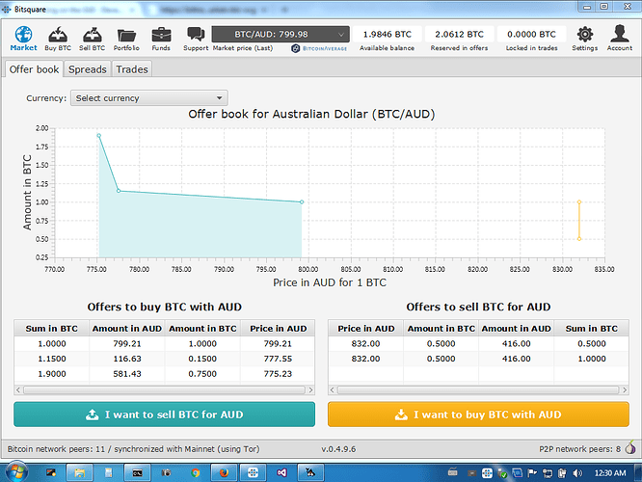Click the Bitsquare title bar logo
The height and width of the screenshot is (482, 642).
[x=7, y=9]
